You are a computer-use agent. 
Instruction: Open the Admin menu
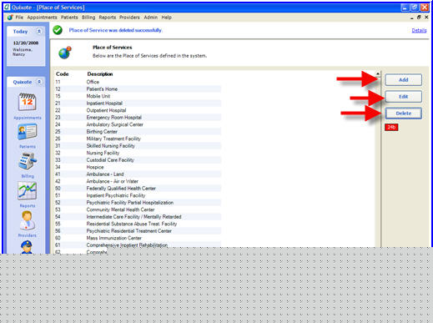point(151,18)
